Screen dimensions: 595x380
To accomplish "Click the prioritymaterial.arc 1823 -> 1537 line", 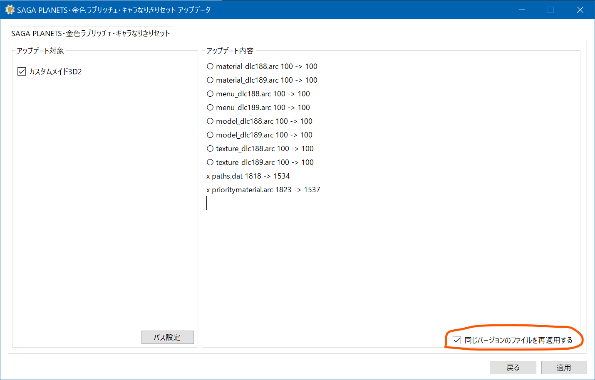I will coord(263,190).
